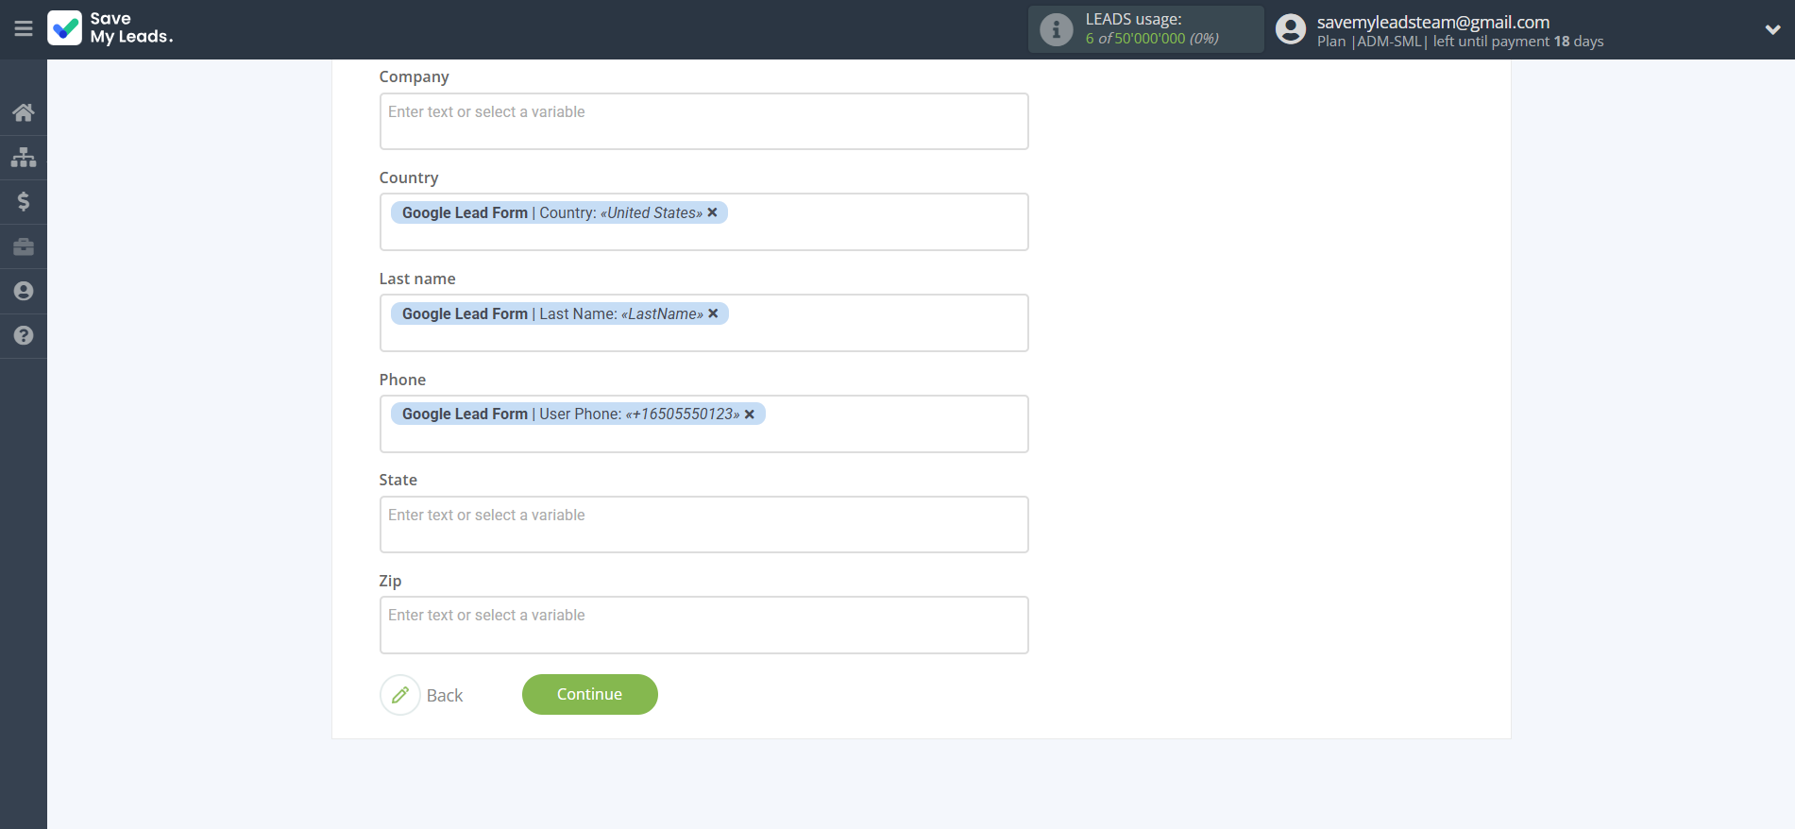The width and height of the screenshot is (1795, 829).
Task: Focus the Company input field
Action: click(703, 121)
